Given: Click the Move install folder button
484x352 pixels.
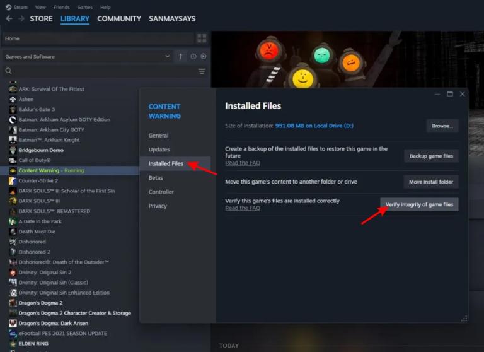Looking at the screenshot, I should [x=431, y=182].
